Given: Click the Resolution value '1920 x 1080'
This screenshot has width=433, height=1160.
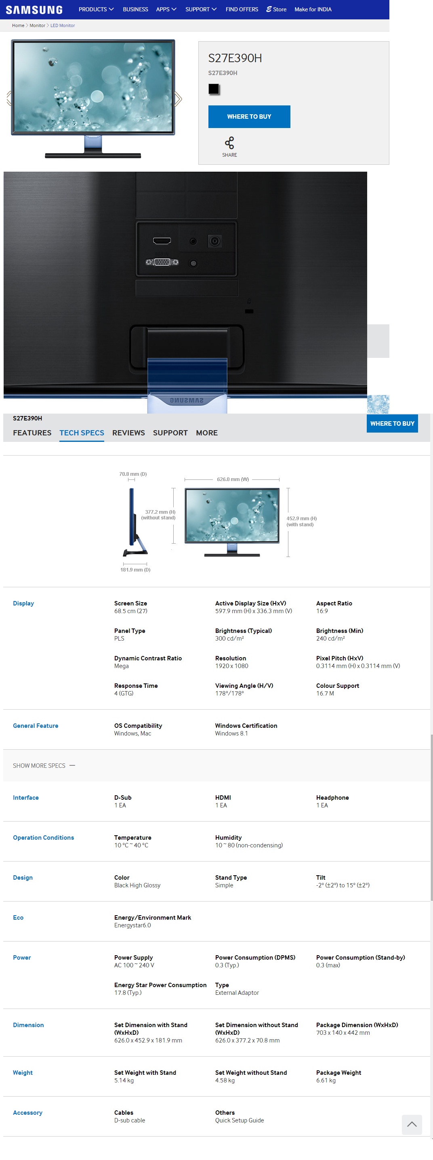Looking at the screenshot, I should [231, 666].
